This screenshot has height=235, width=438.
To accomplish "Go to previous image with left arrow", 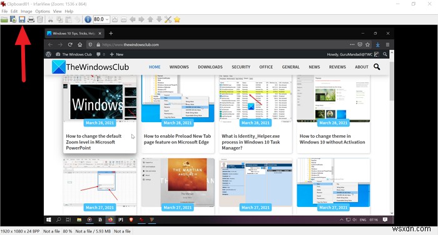I will 133,19.
